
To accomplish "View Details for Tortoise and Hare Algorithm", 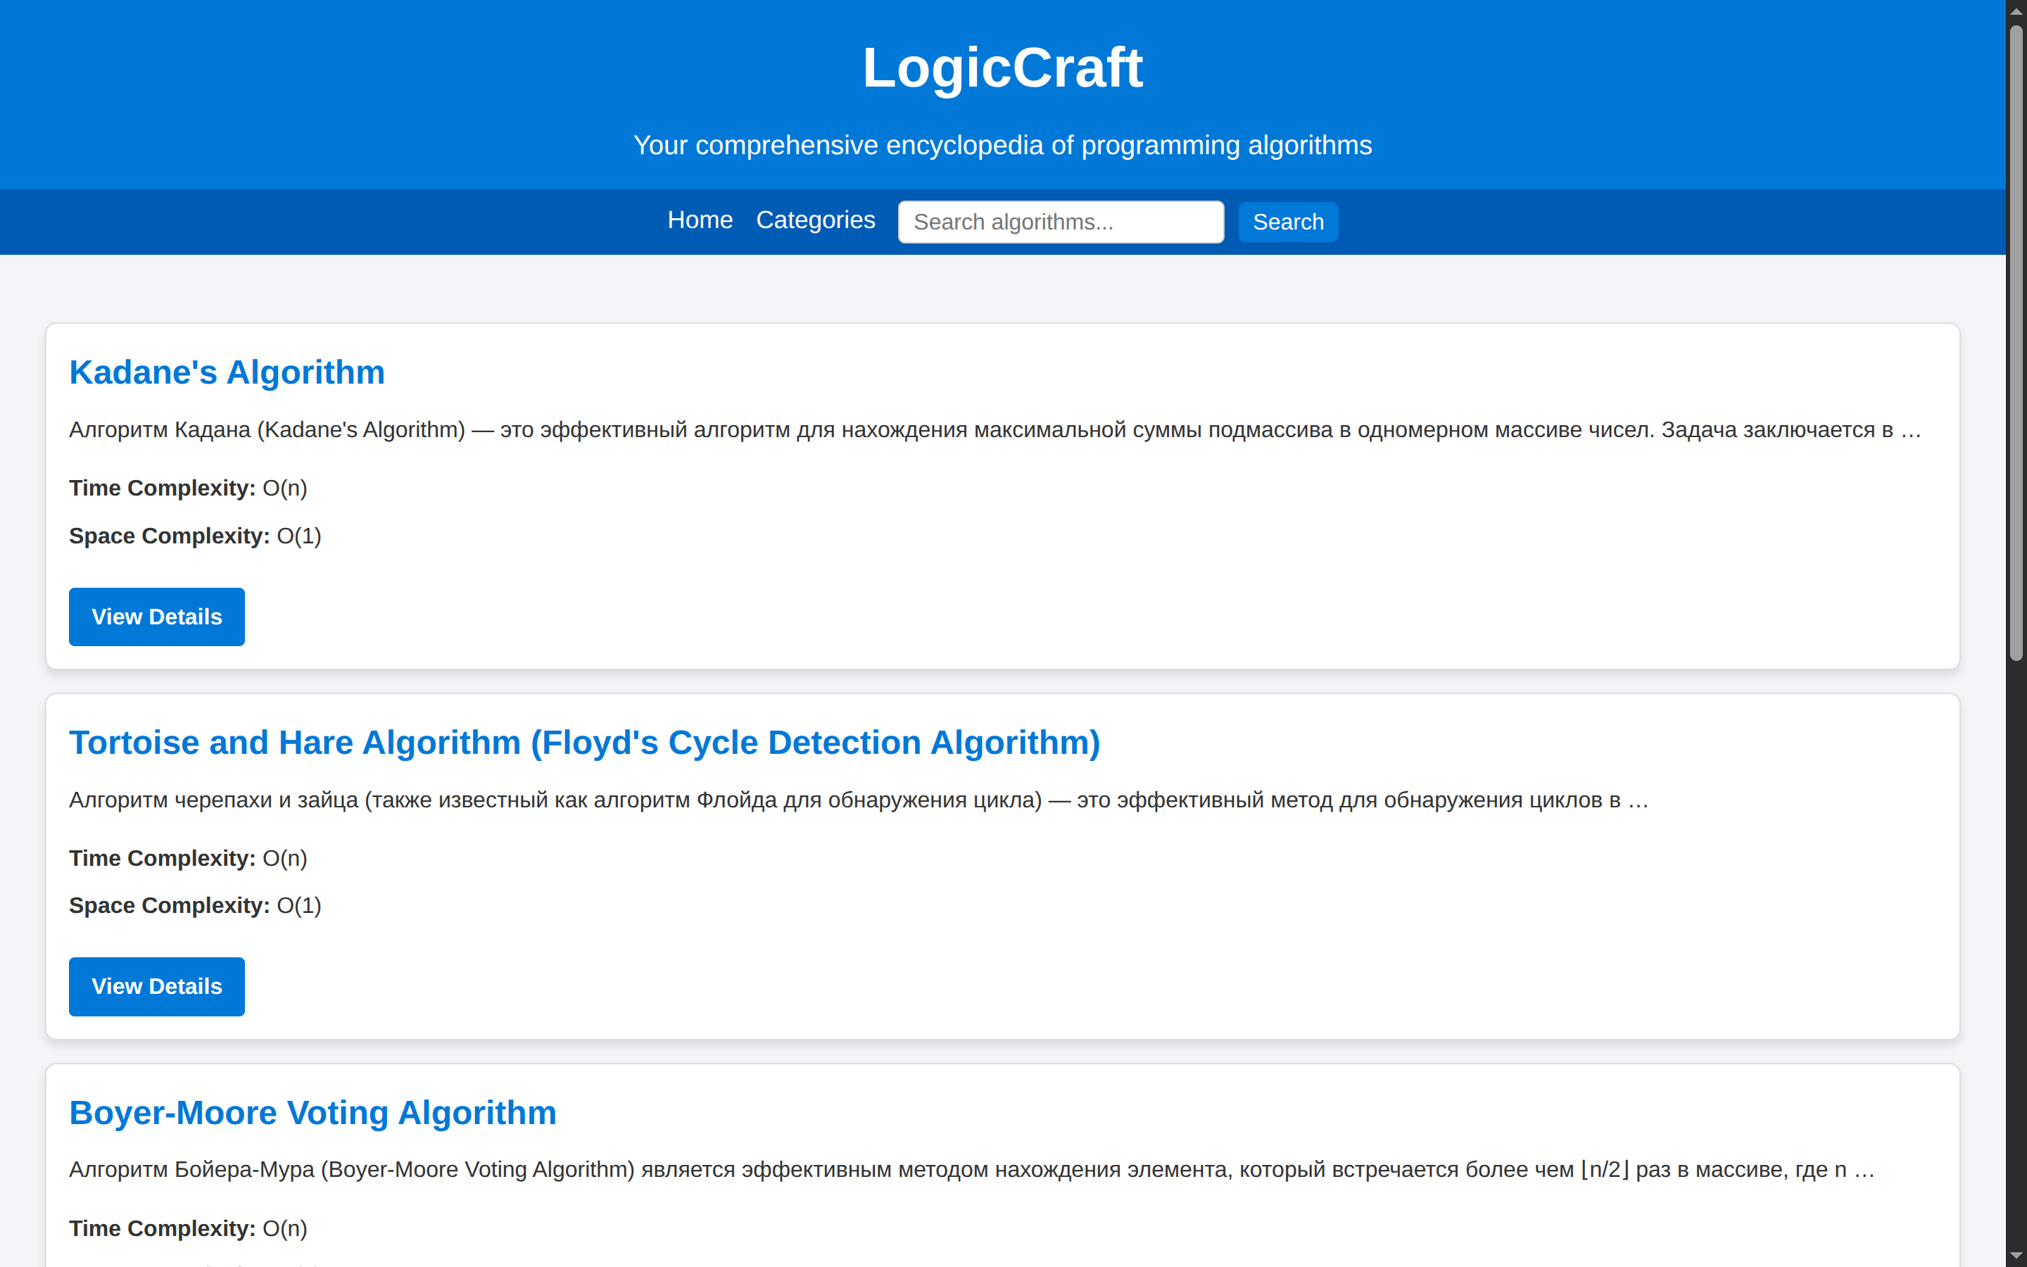I will (x=157, y=986).
